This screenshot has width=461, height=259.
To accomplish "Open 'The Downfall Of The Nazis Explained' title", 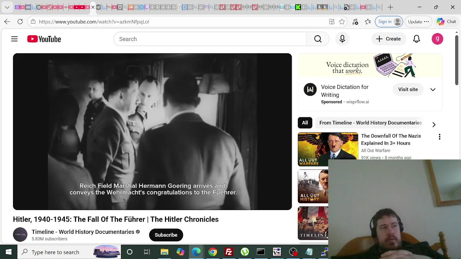I will click(391, 139).
